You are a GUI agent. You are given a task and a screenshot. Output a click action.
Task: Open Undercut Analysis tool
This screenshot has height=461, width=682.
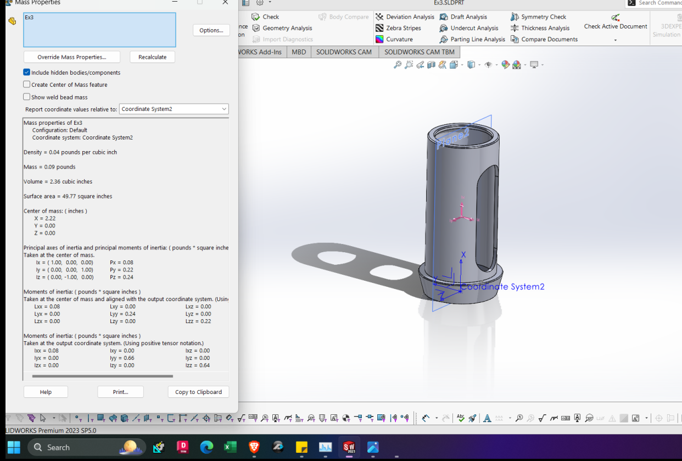click(x=469, y=28)
